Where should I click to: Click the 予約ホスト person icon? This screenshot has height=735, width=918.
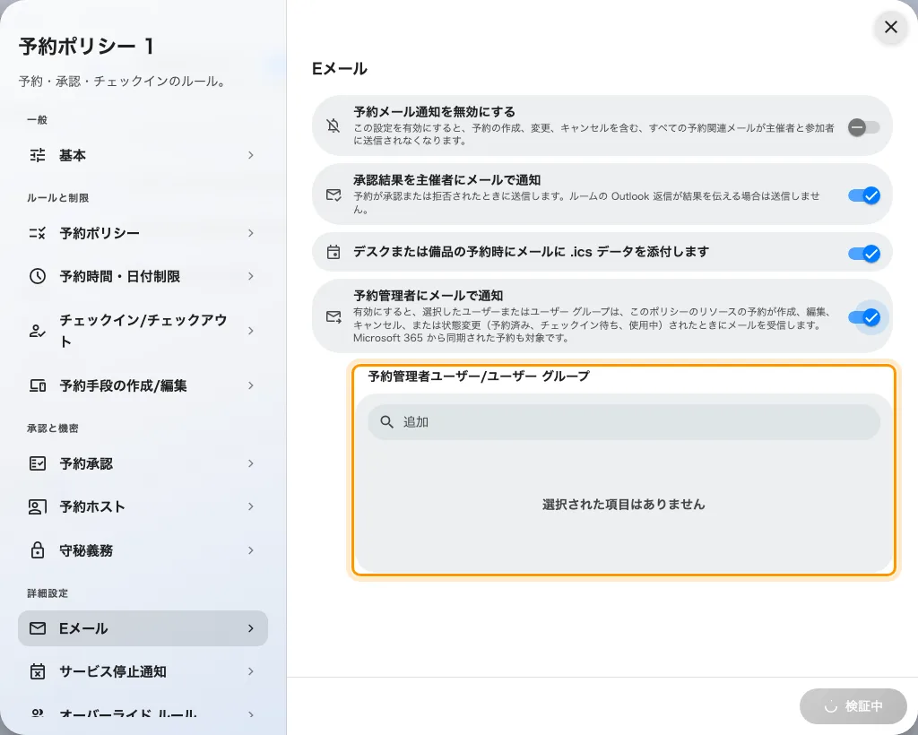click(38, 506)
